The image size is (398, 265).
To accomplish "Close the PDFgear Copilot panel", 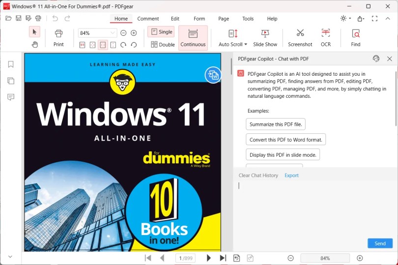I will 389,59.
